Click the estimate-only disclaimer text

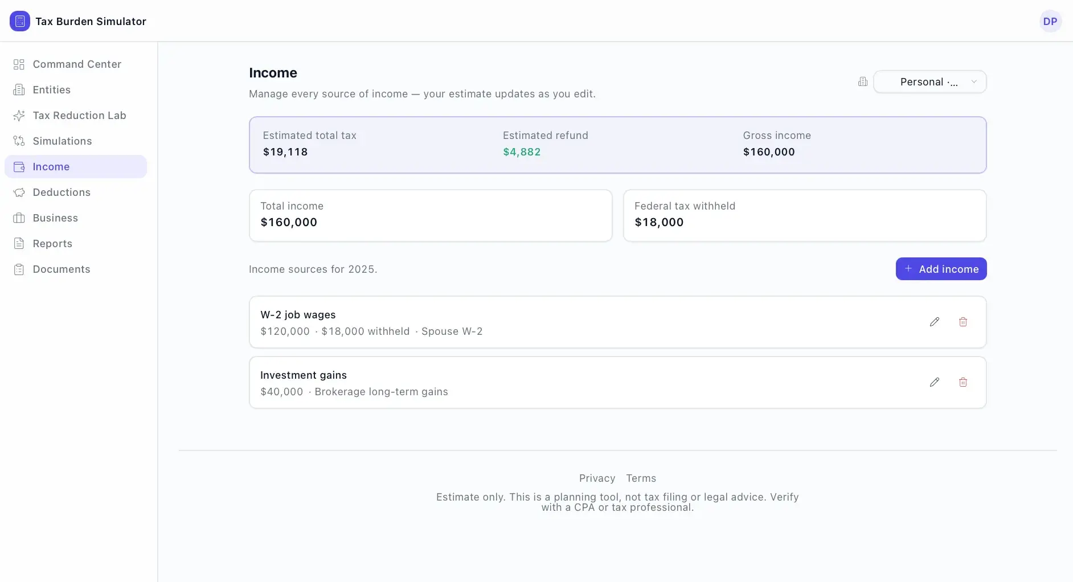[617, 502]
